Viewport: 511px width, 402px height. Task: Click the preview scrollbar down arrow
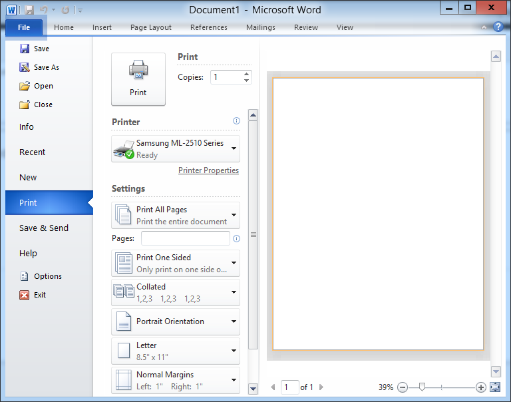tap(496, 371)
